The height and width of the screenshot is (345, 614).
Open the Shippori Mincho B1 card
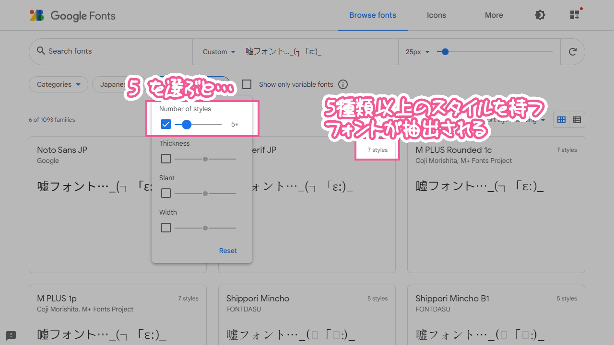[496, 315]
